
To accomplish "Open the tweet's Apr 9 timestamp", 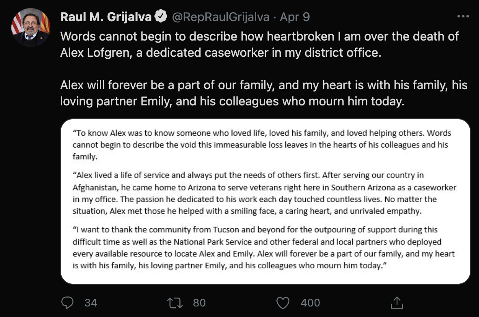I will pos(295,17).
